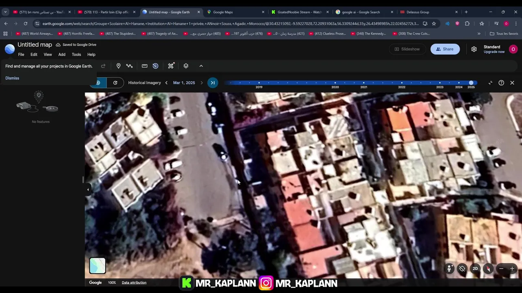Jump to the latest imagery date
The width and height of the screenshot is (522, 293).
click(212, 83)
